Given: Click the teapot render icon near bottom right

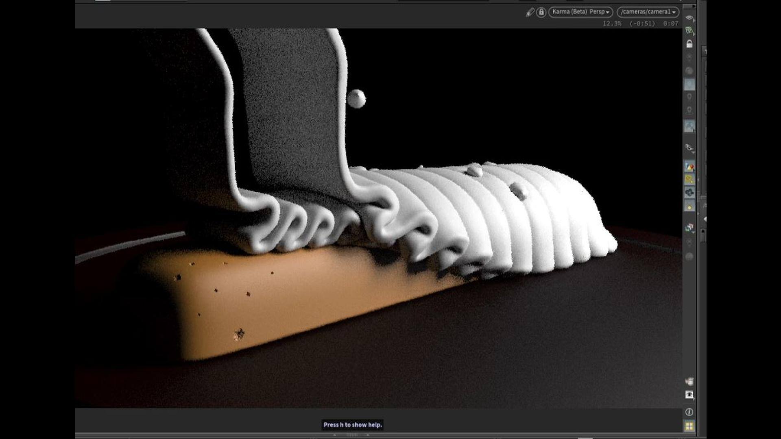Looking at the screenshot, I should (689, 381).
